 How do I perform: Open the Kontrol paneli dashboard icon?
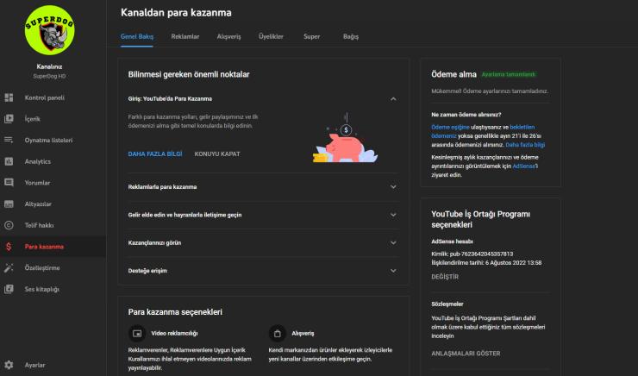pyautogui.click(x=9, y=97)
